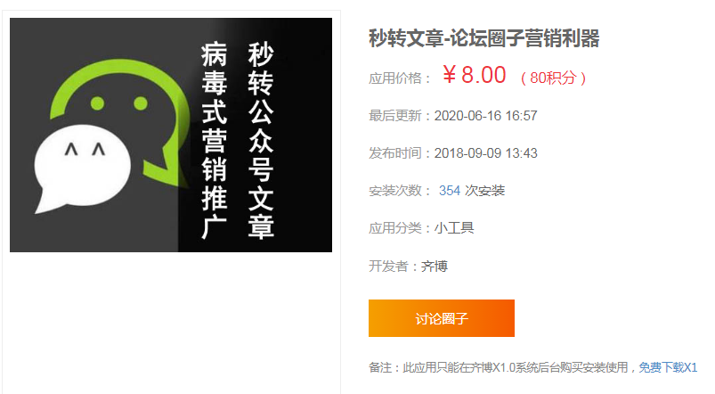Screen dimensions: 715x394
Task: Click the 秒转公众号文章 vertical text
Action: (x=261, y=140)
